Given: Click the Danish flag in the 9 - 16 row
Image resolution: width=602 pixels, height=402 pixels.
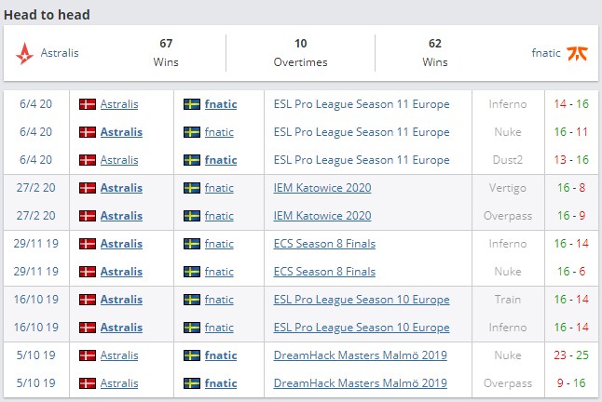Looking at the screenshot, I should 89,383.
